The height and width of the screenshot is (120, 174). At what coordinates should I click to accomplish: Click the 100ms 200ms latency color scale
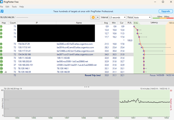coord(163,17)
